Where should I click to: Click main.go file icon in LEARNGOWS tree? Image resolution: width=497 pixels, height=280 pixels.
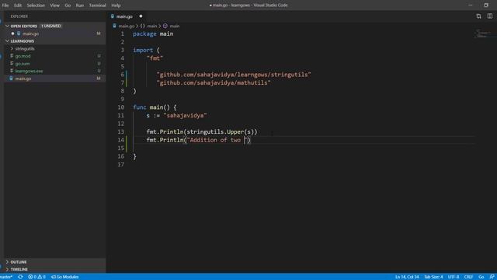click(12, 79)
